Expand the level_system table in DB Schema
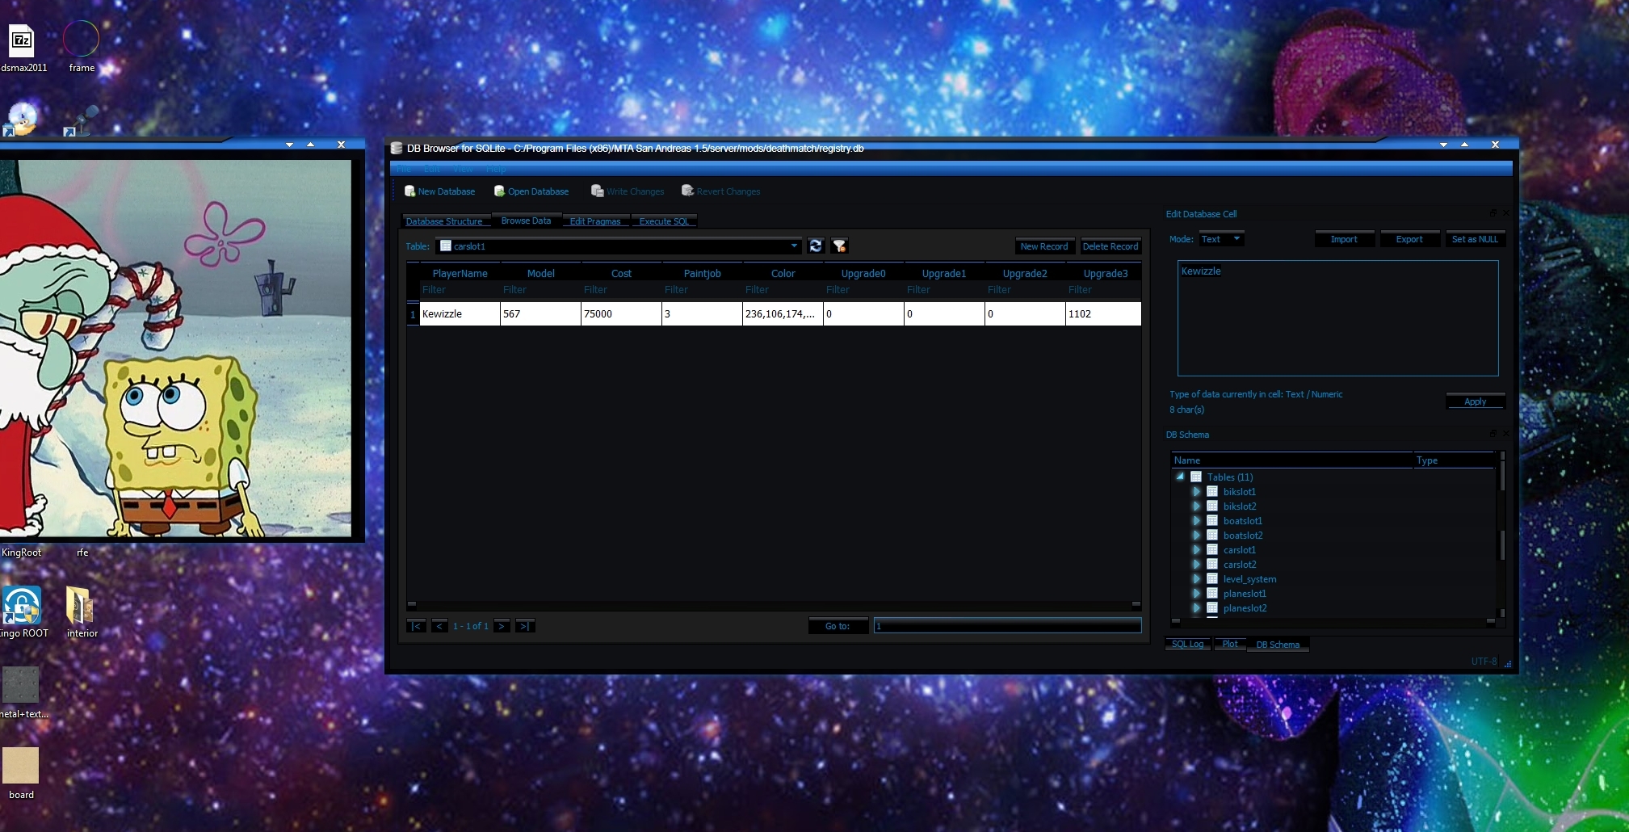This screenshot has height=832, width=1629. [x=1196, y=578]
